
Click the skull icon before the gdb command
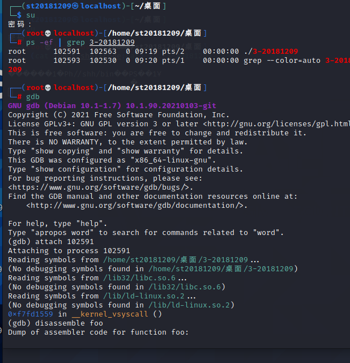(48, 88)
